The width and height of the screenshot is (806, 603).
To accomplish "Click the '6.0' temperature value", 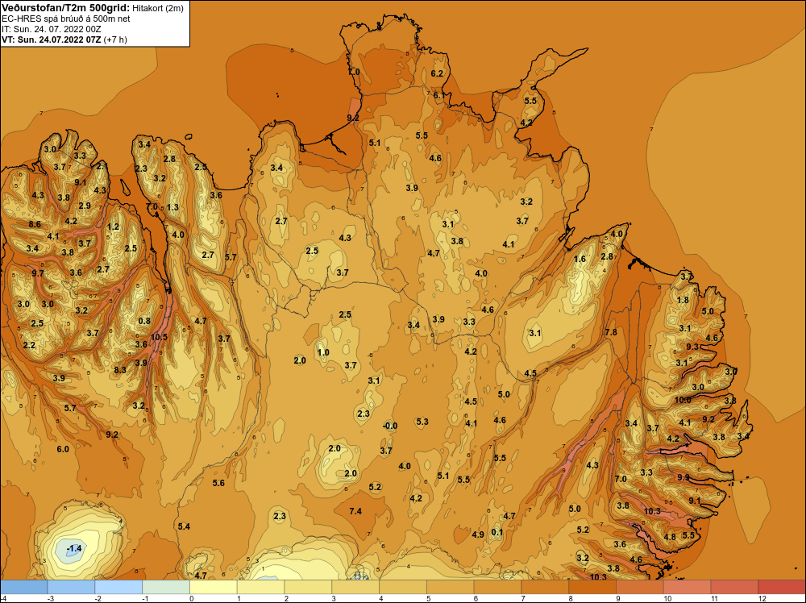I will point(63,449).
